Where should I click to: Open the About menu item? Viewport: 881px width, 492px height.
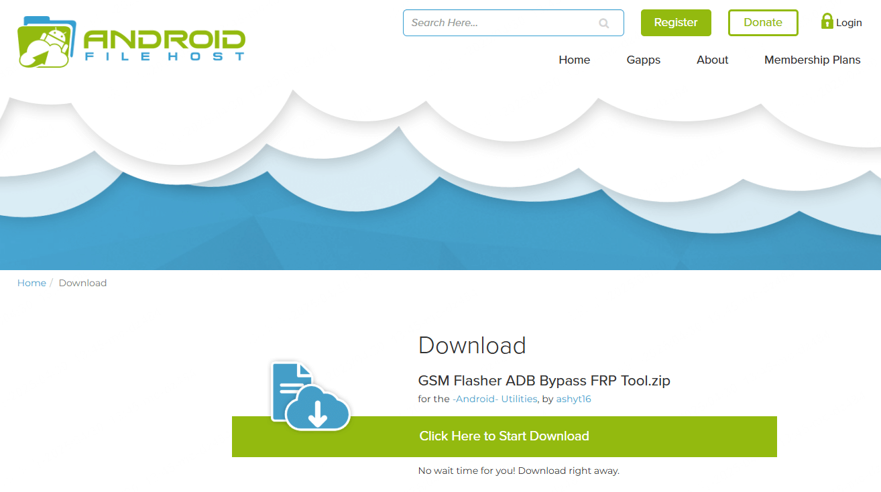(713, 60)
